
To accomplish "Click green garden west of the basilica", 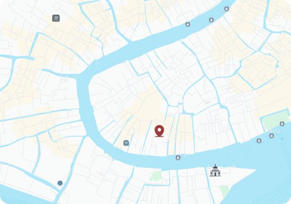I will 156,176.
